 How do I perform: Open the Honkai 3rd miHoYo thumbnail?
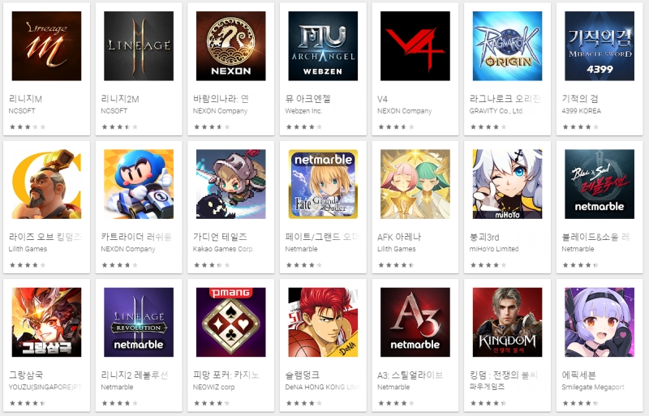tap(508, 184)
